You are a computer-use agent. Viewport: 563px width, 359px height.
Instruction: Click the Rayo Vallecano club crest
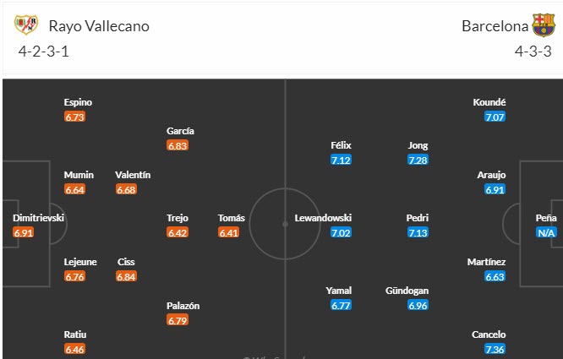tap(26, 25)
